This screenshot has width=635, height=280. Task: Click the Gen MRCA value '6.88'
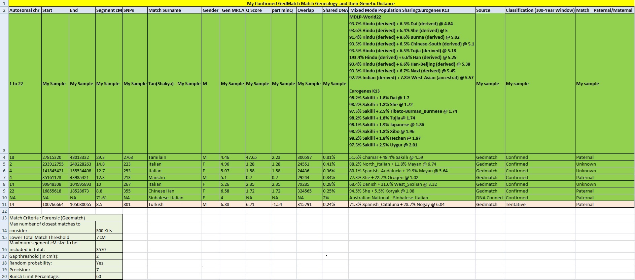click(x=233, y=204)
